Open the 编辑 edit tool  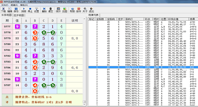[x=10, y=10]
